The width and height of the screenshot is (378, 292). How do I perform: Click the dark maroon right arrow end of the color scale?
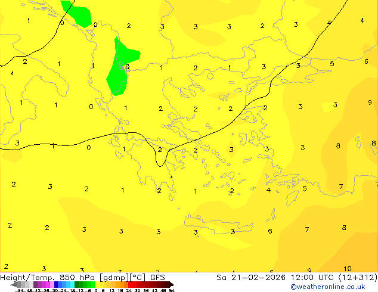coord(171,285)
